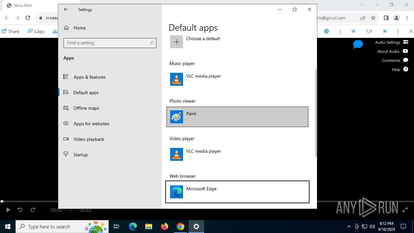
Task: Click the Settings window vertical scrollbar
Action: pos(316,113)
